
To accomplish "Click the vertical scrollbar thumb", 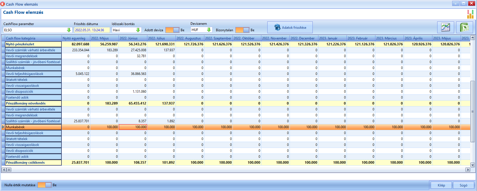I will 472,111.
